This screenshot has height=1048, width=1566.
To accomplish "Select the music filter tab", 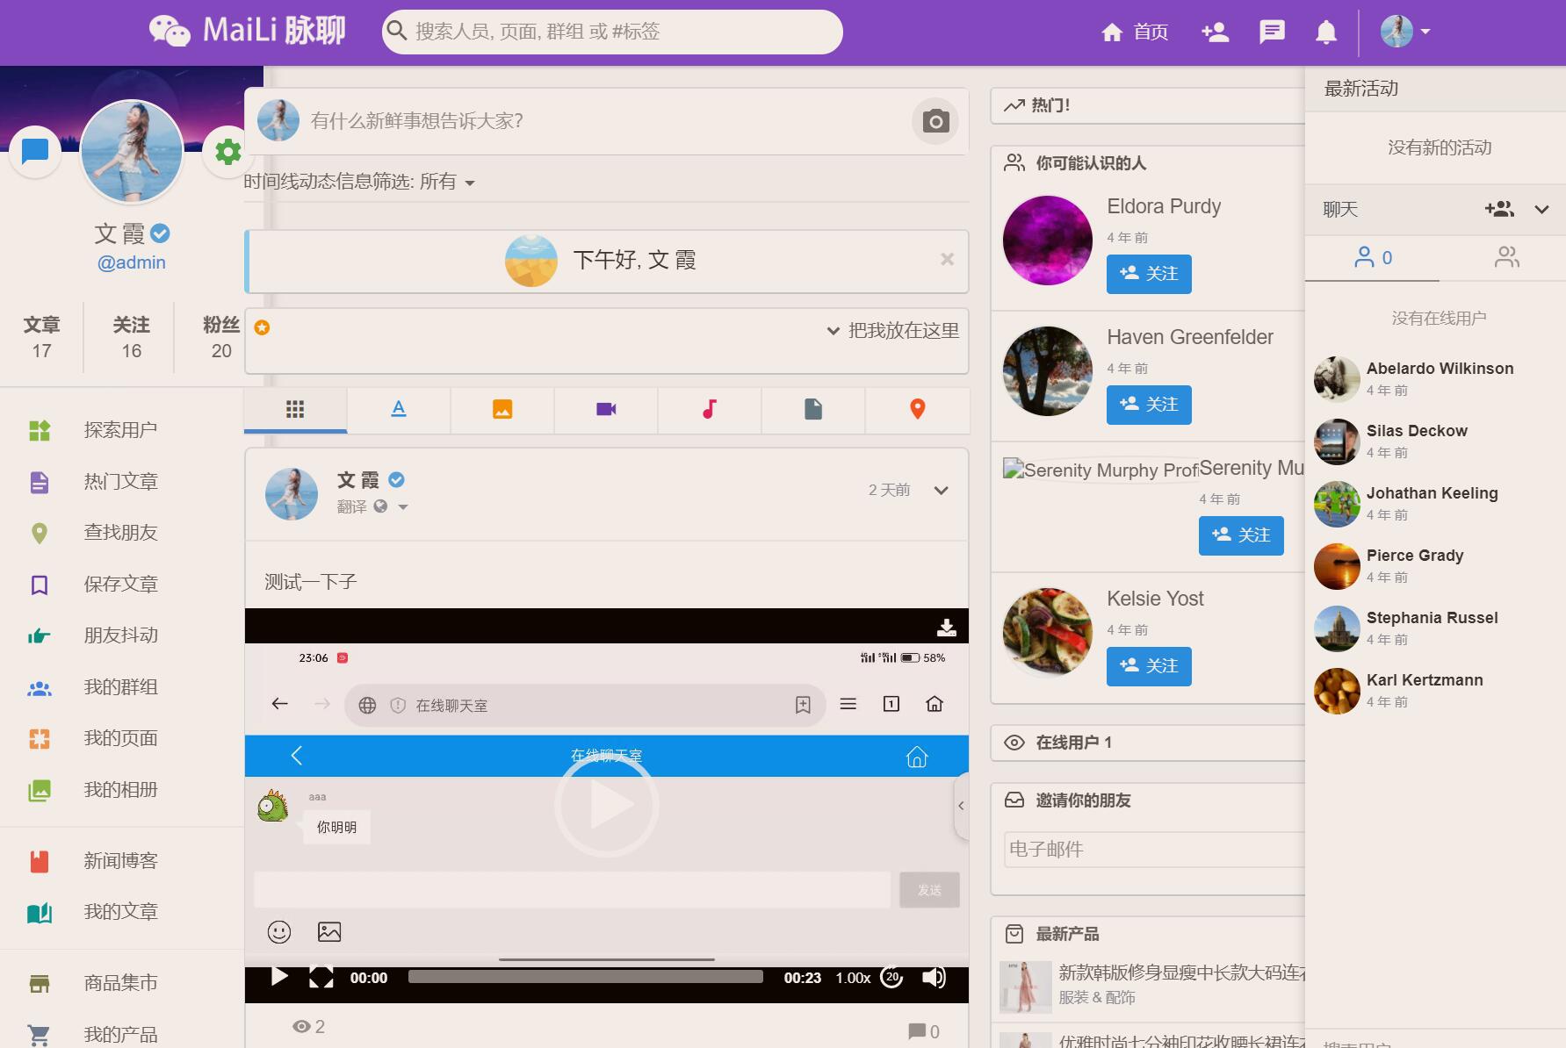I will (710, 409).
